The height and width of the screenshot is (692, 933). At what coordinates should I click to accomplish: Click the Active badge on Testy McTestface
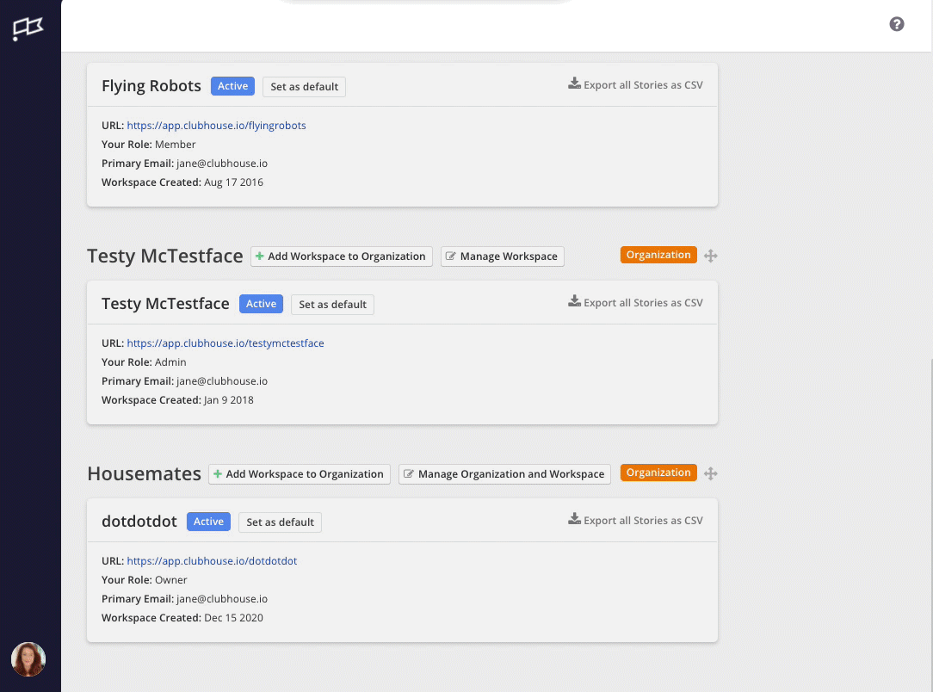click(261, 304)
